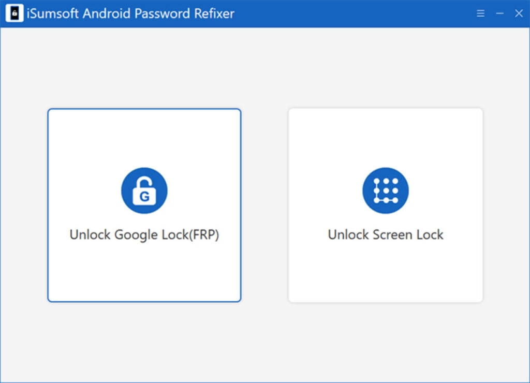Click gray background below the Unlock Screen Lock card

386,342
